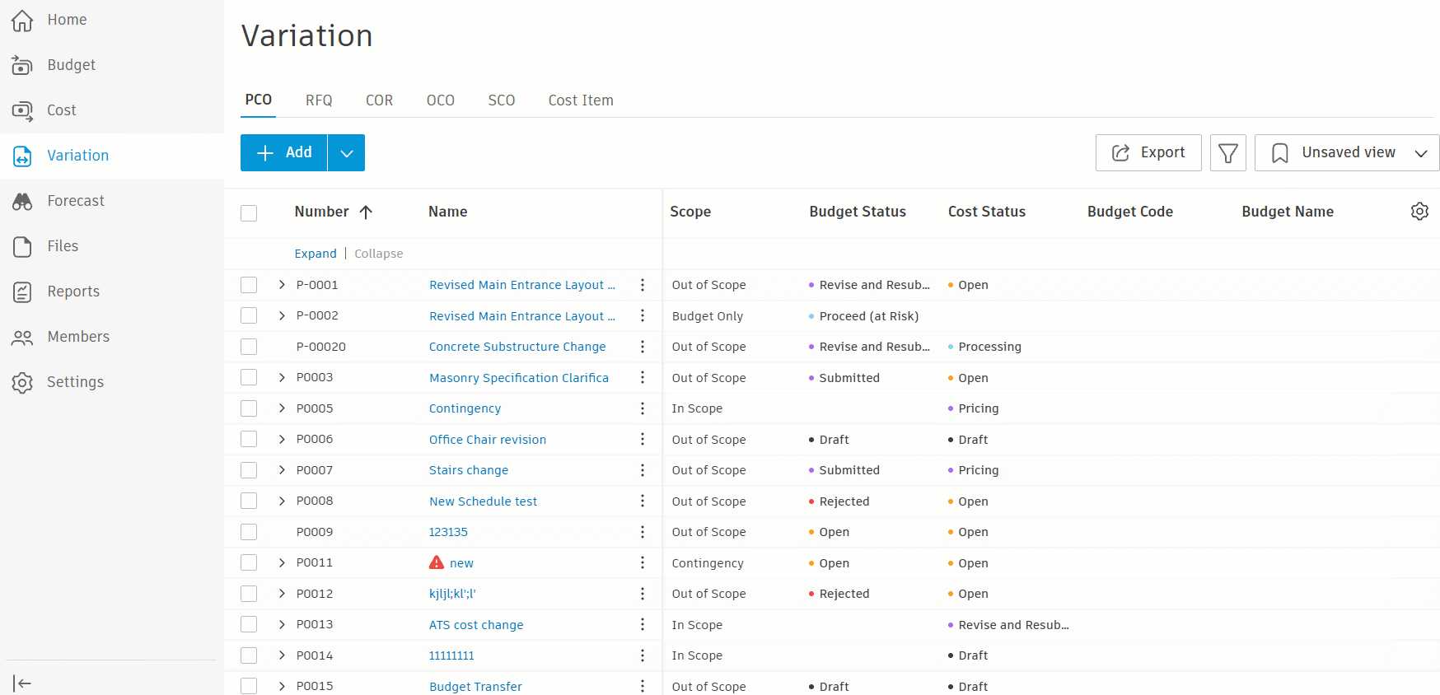
Task: Open Concrete Structure Change link
Action: [x=517, y=347]
